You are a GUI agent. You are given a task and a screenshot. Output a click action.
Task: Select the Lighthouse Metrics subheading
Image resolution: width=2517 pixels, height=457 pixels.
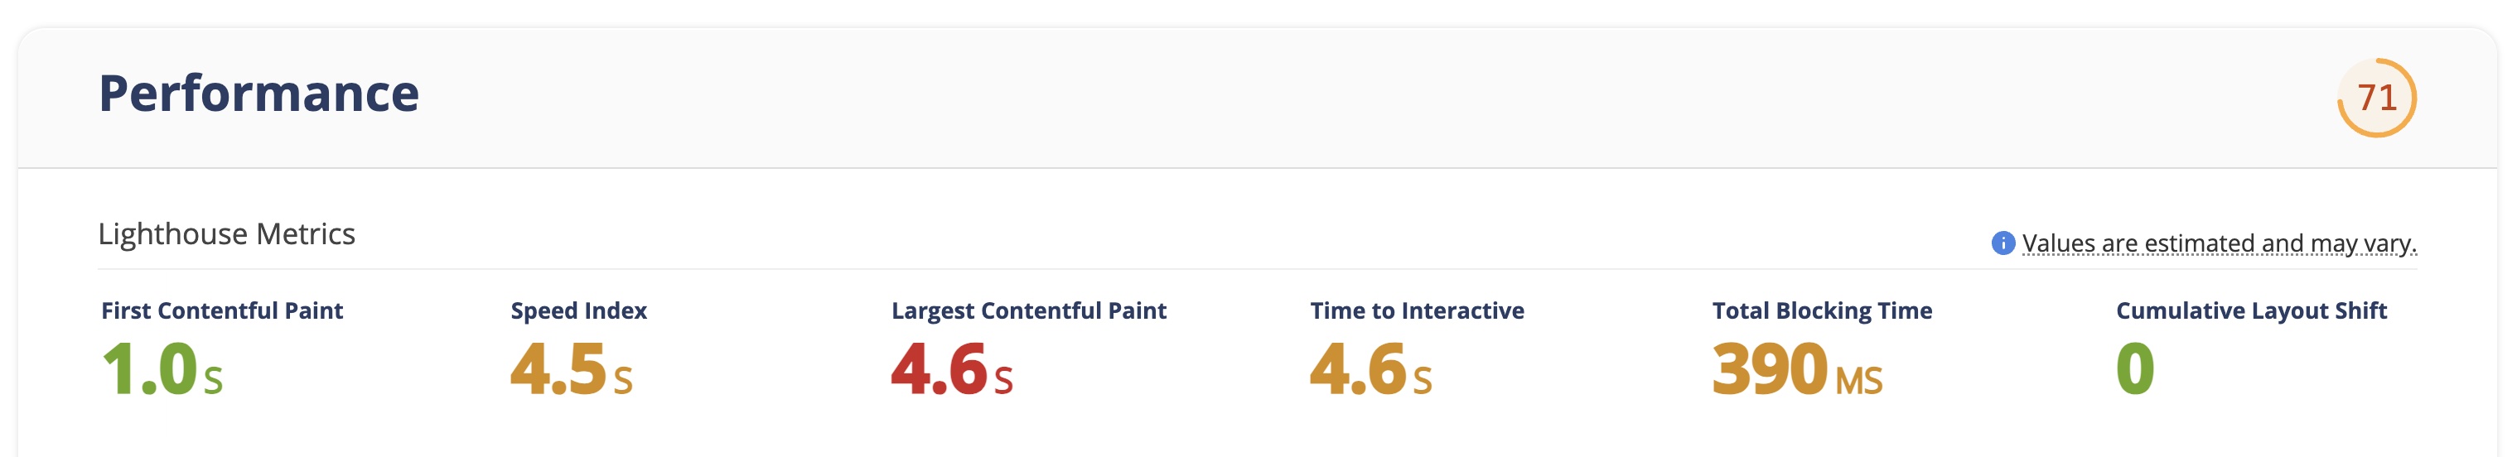pos(227,234)
